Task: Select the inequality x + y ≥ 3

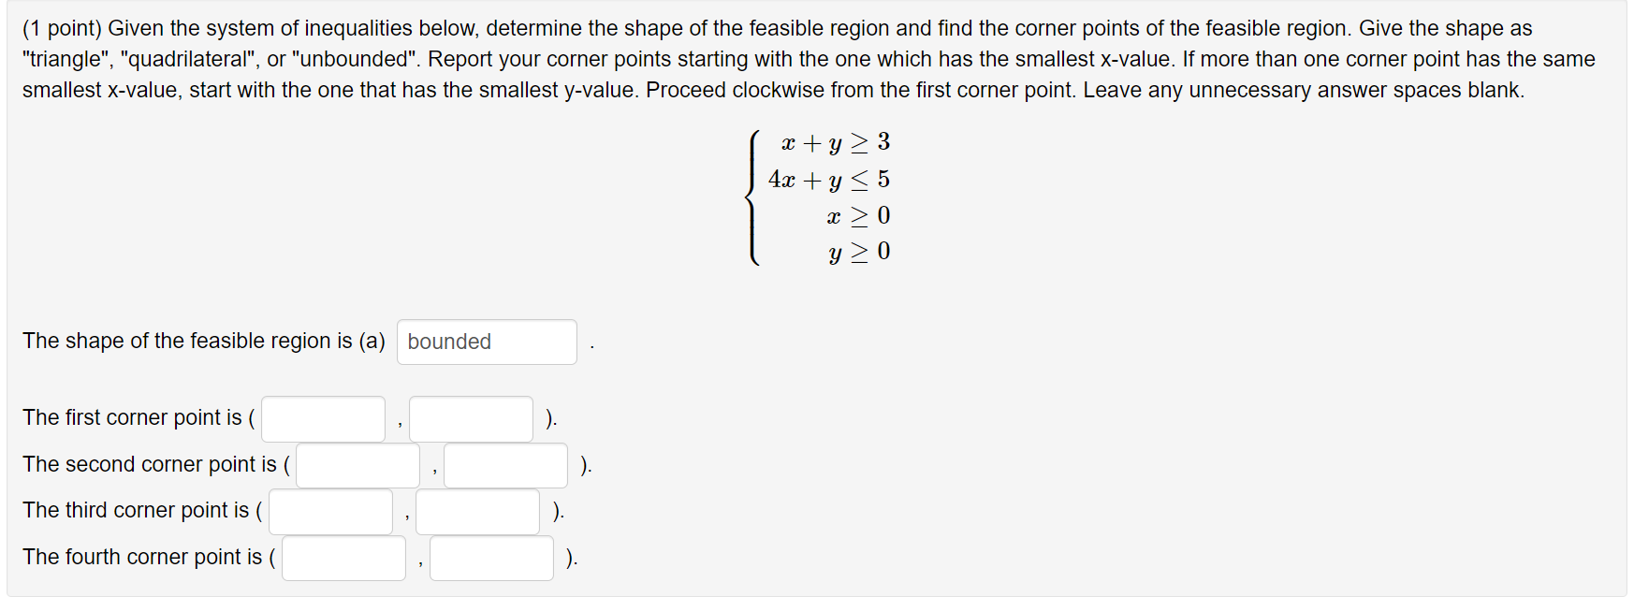Action: (x=831, y=142)
